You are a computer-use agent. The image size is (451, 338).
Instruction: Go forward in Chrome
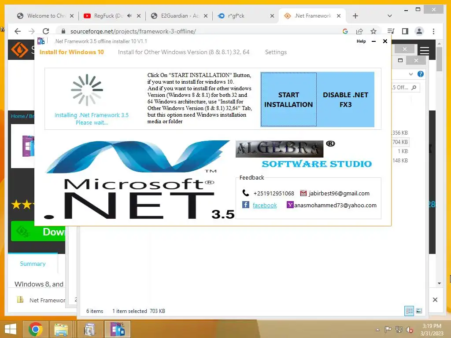[32, 31]
